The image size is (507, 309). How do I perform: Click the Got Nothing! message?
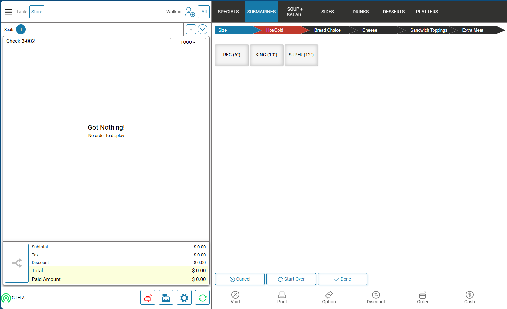click(106, 127)
